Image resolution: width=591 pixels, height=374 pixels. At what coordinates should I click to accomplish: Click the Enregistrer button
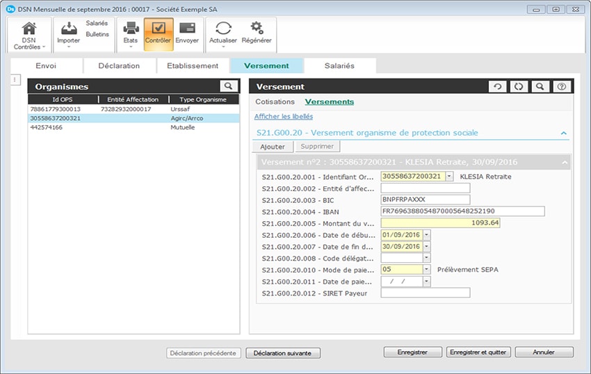point(413,352)
